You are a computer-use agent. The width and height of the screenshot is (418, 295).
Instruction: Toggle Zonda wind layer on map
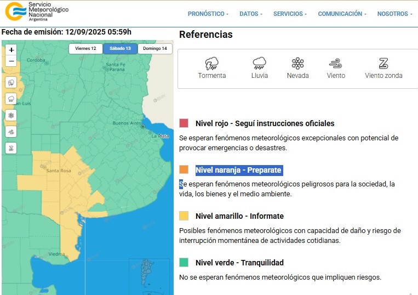click(x=12, y=148)
